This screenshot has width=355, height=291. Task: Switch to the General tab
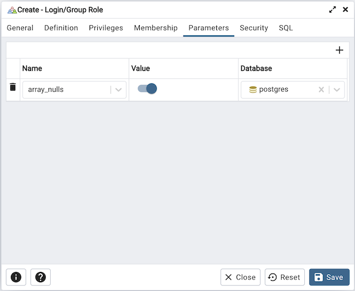coord(20,28)
